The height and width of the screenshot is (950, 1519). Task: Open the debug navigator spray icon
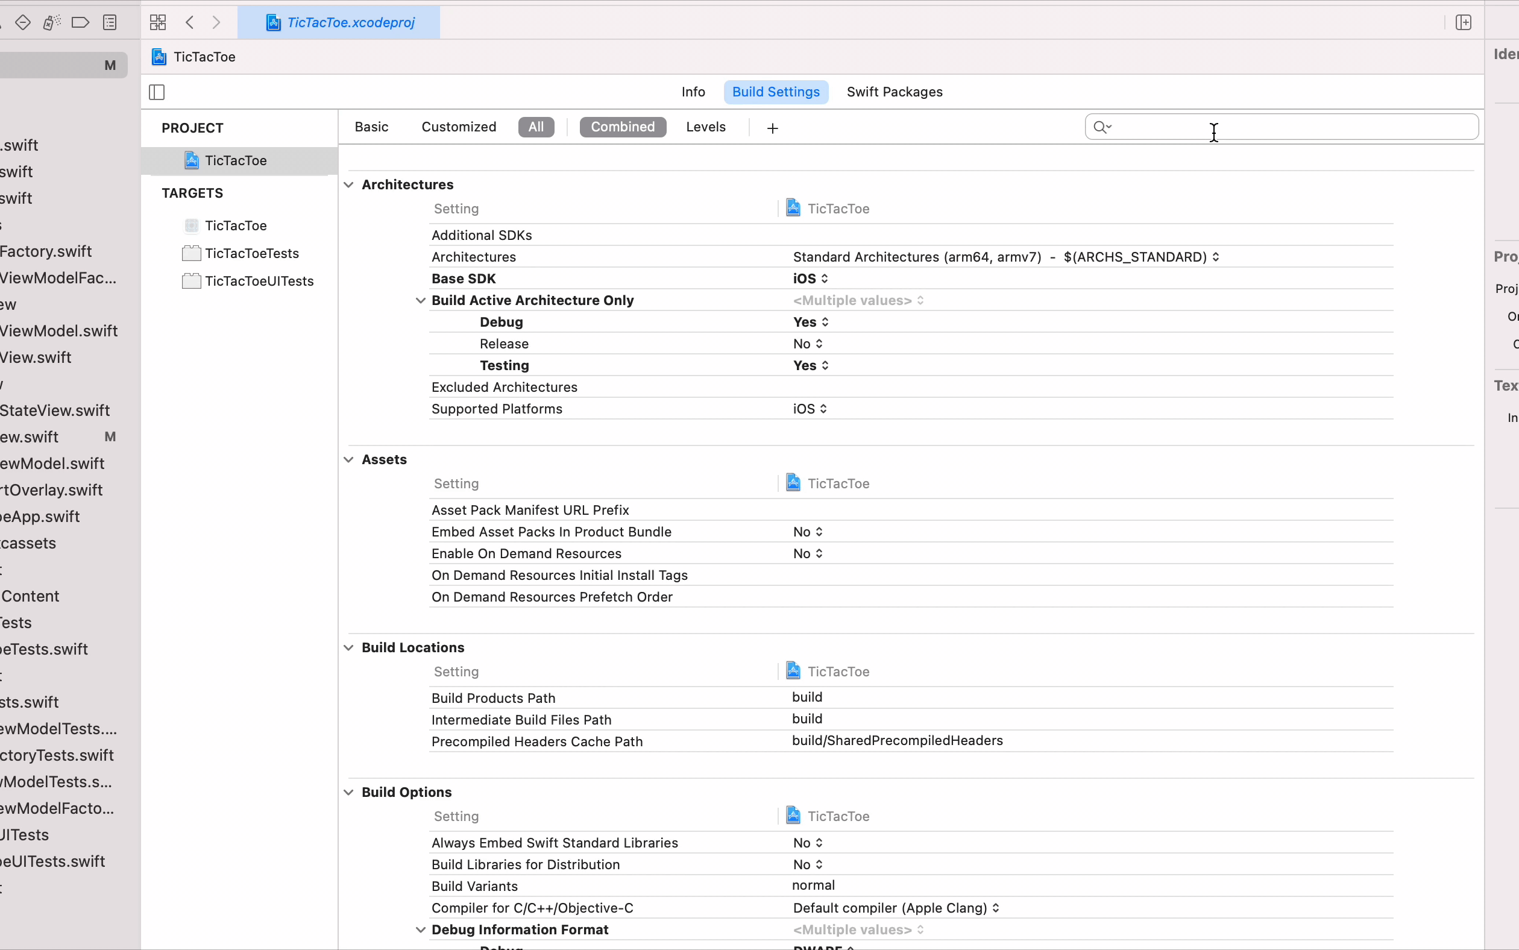point(51,23)
